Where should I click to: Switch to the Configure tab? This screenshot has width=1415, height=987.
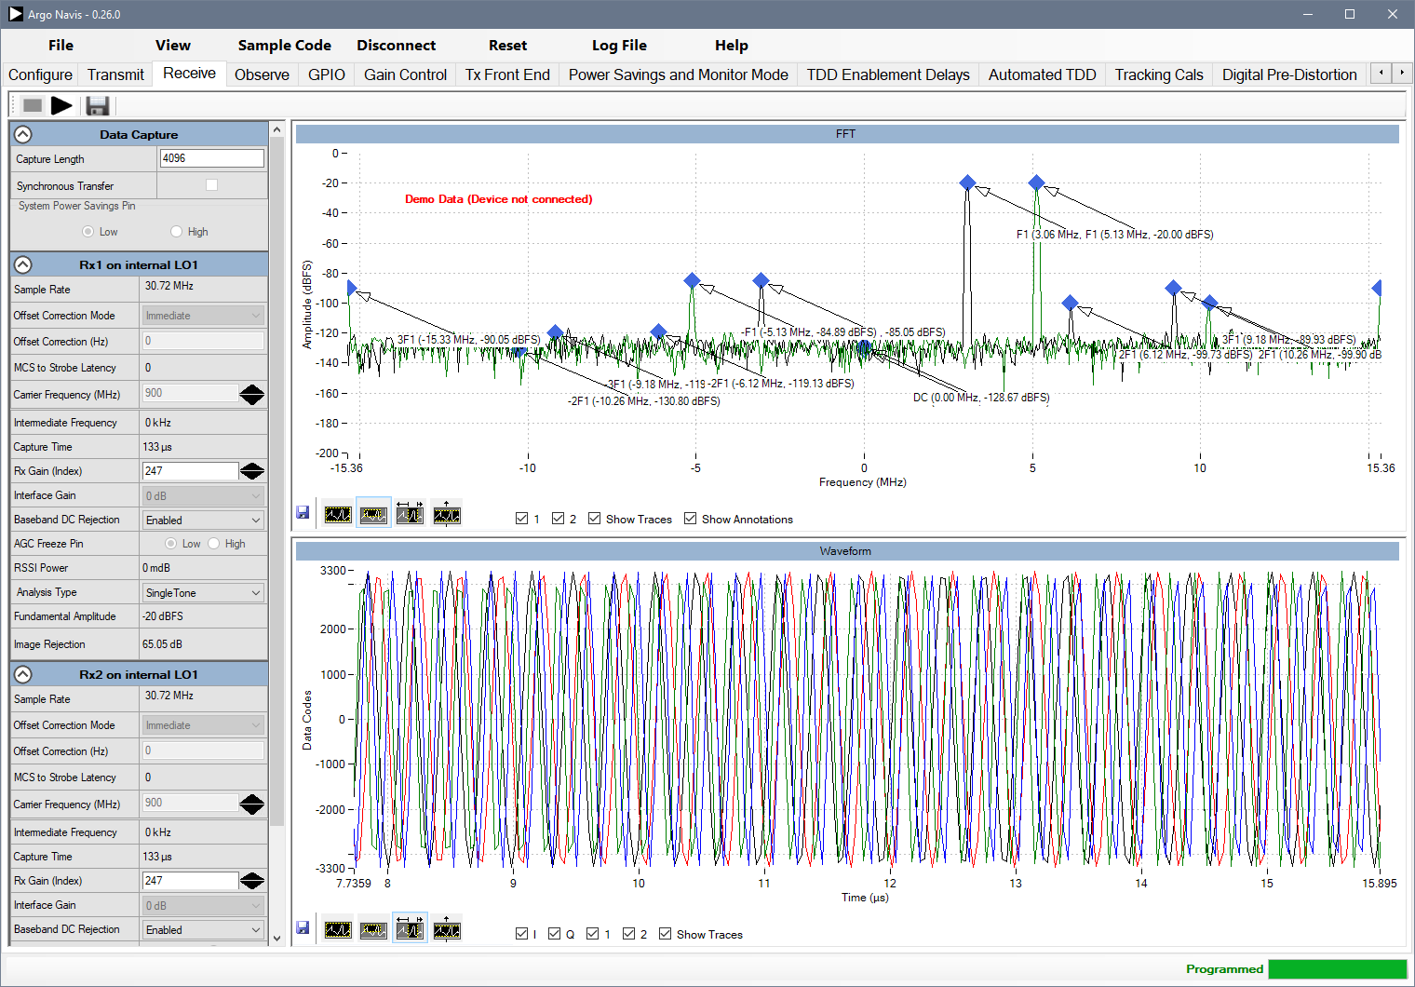click(40, 74)
